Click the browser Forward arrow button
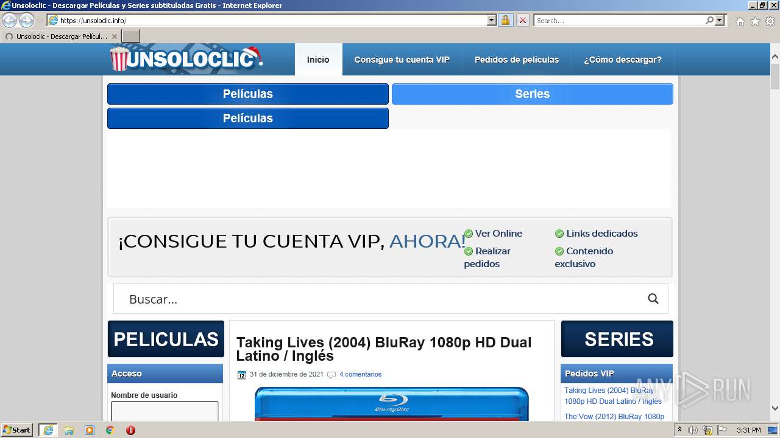The height and width of the screenshot is (438, 780). click(x=26, y=20)
